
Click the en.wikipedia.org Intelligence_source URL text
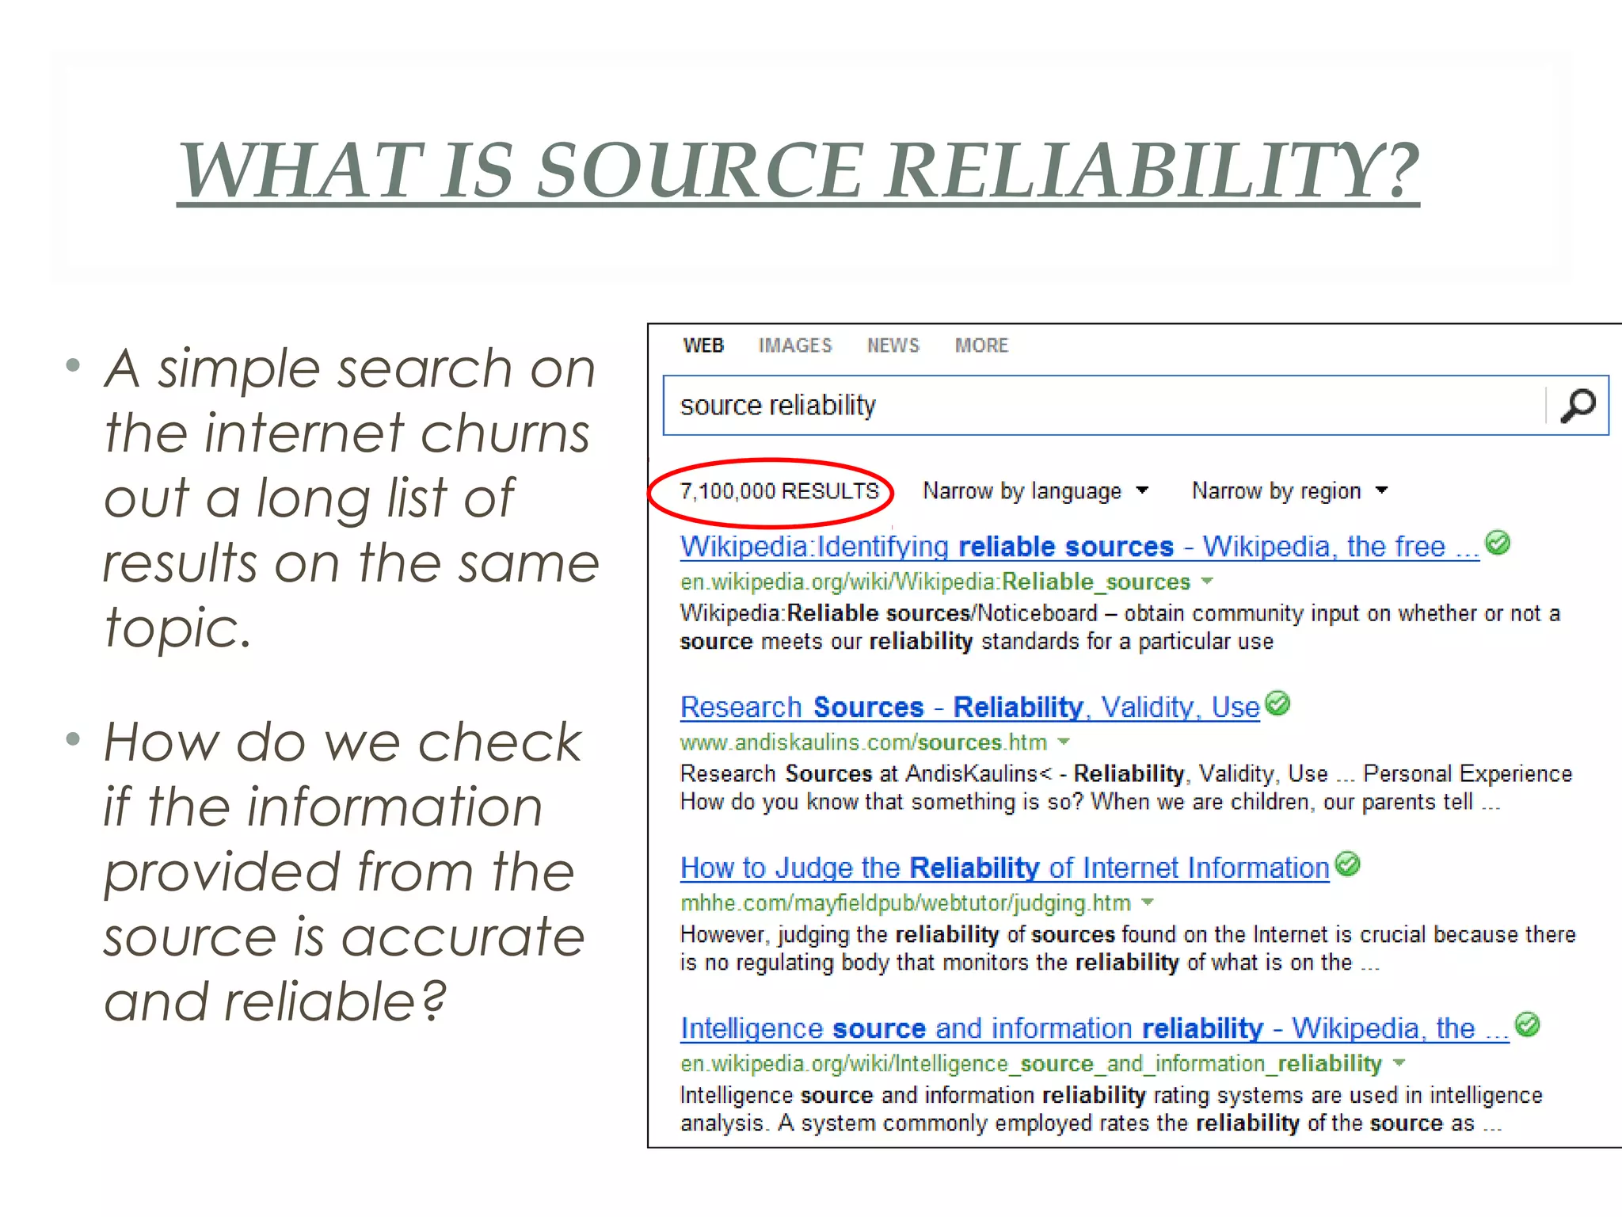(1031, 1064)
